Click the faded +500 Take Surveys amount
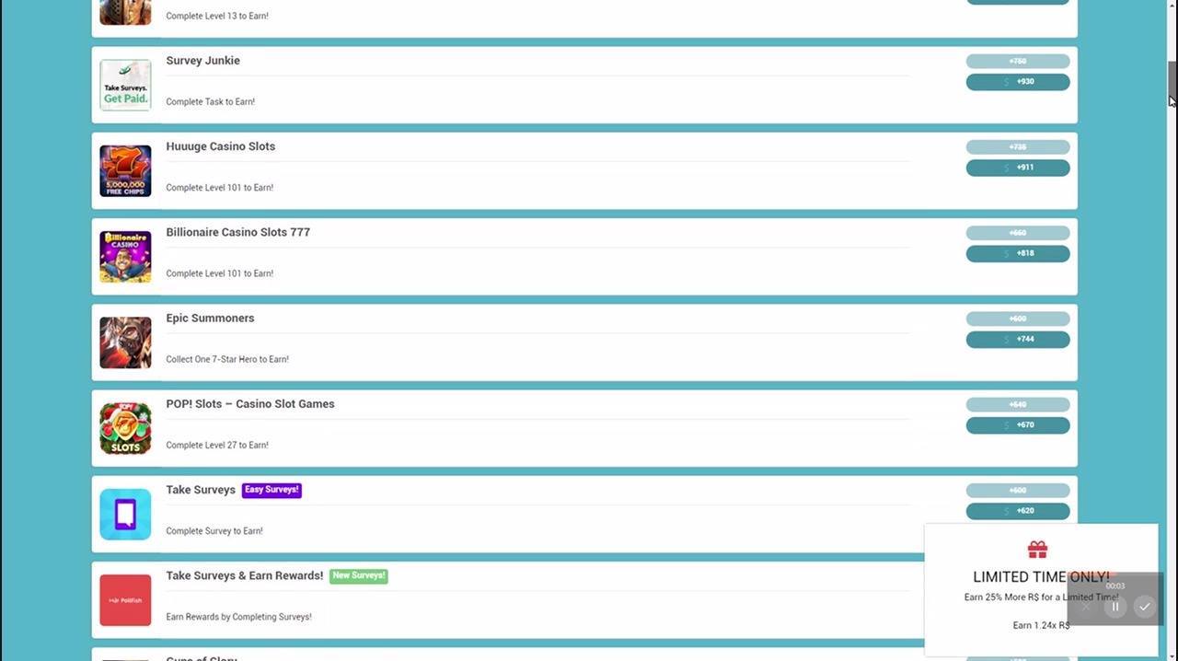 [x=1018, y=491]
